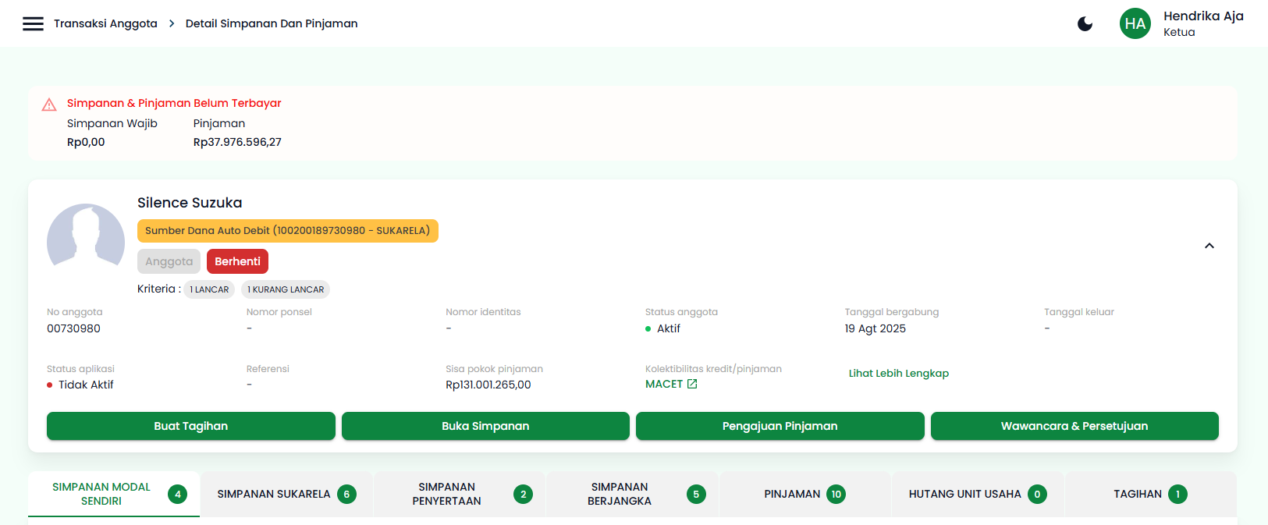Go back to Transaksi Anggota breadcrumb

105,23
